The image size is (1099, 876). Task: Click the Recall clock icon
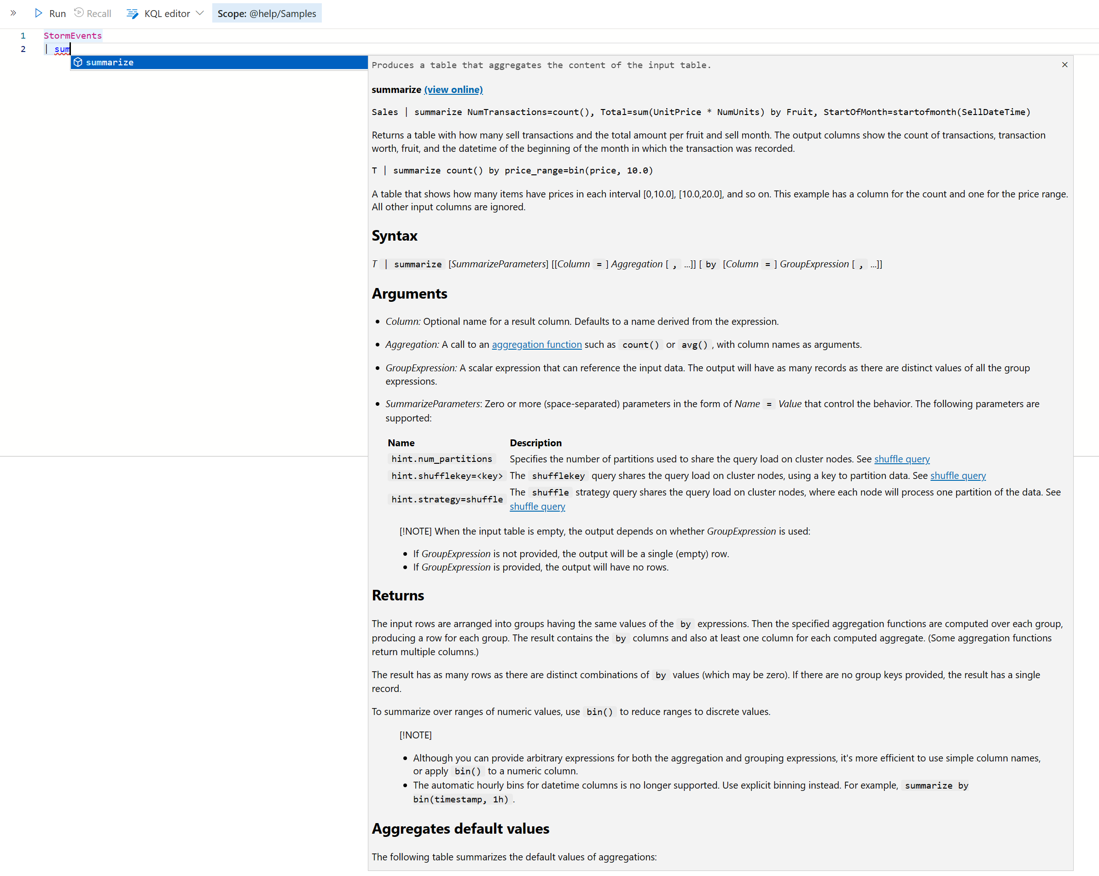tap(79, 13)
